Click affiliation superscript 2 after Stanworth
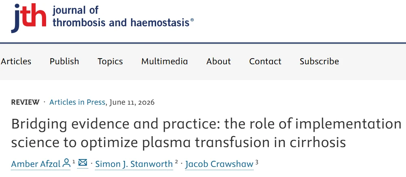The image size is (406, 177). [177, 162]
